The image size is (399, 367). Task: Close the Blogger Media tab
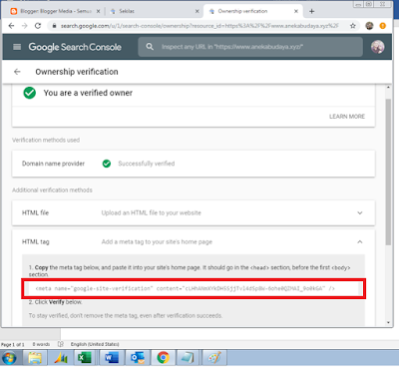point(98,11)
